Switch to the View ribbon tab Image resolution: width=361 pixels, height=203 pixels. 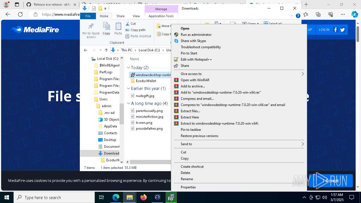[136, 16]
